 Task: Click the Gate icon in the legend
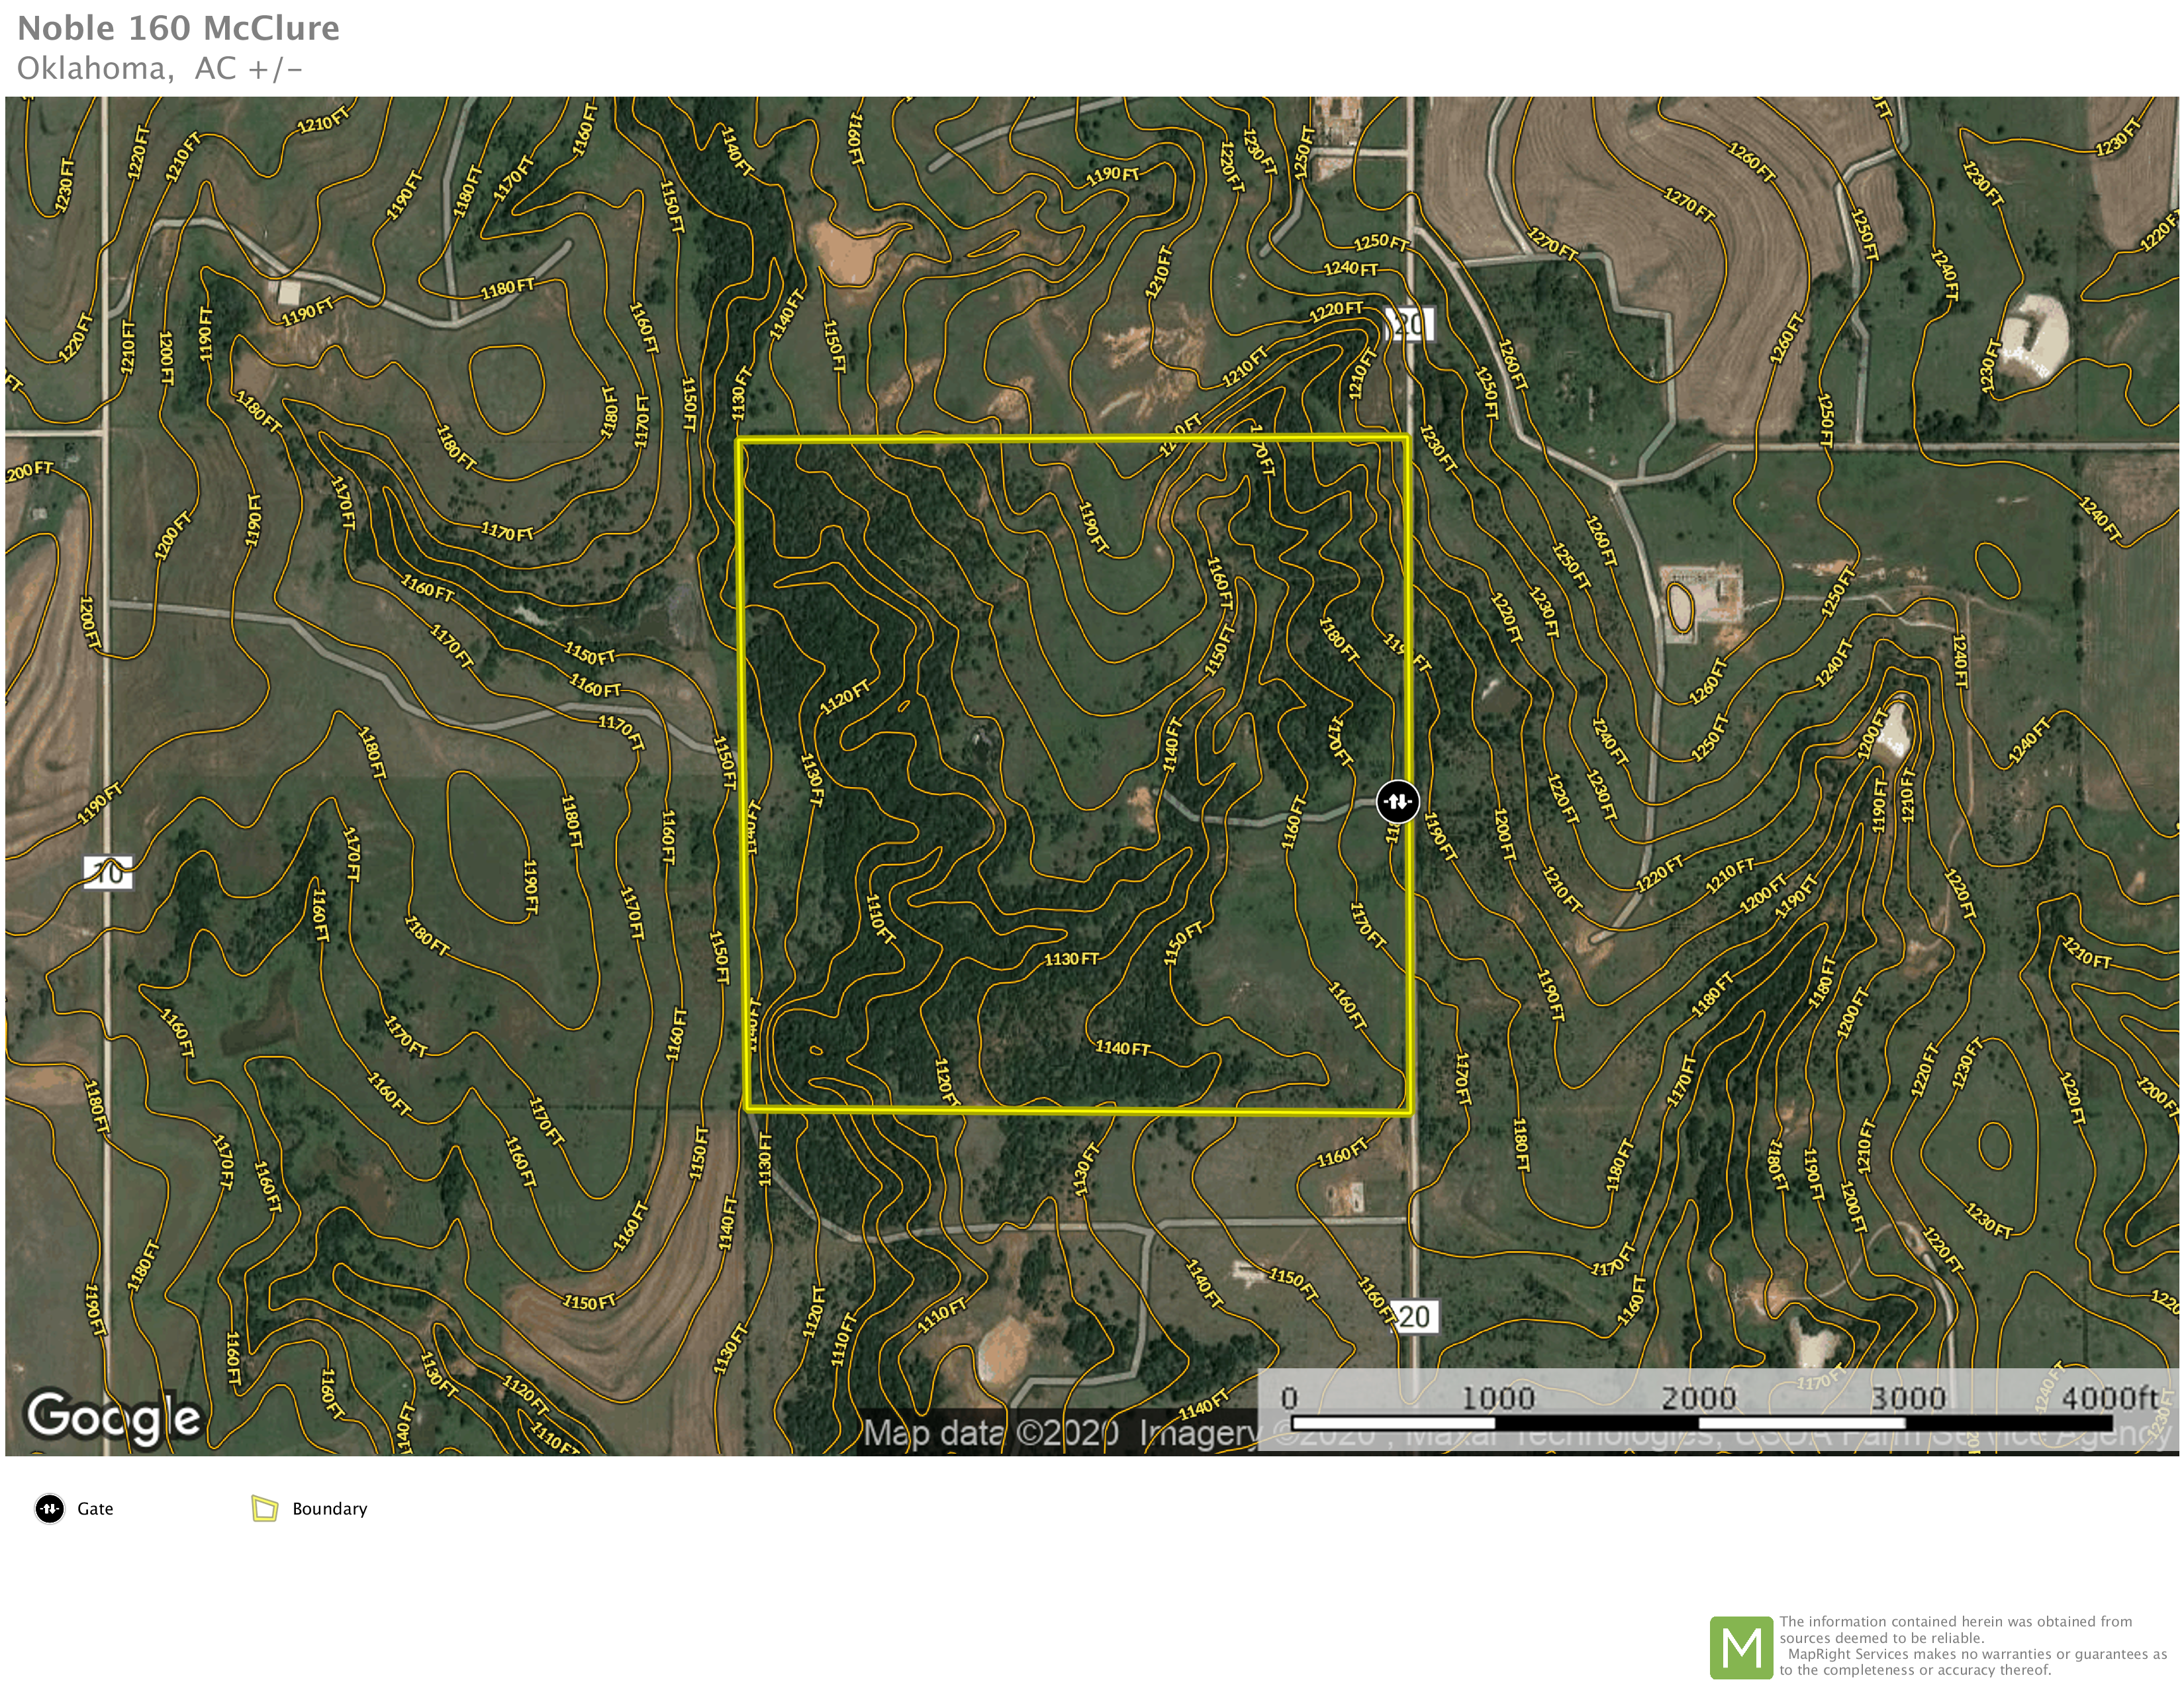(49, 1508)
